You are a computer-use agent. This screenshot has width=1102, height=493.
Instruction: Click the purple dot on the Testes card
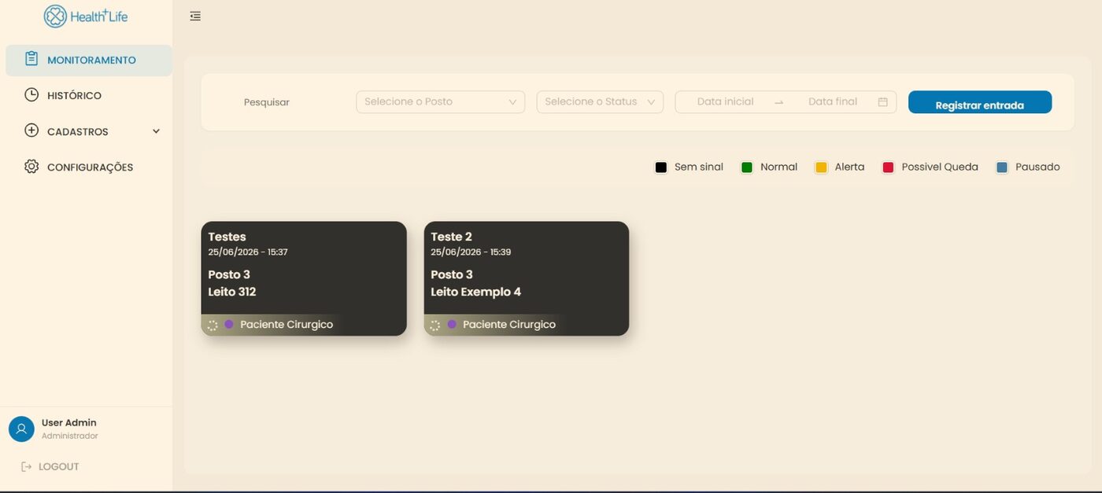coord(229,324)
